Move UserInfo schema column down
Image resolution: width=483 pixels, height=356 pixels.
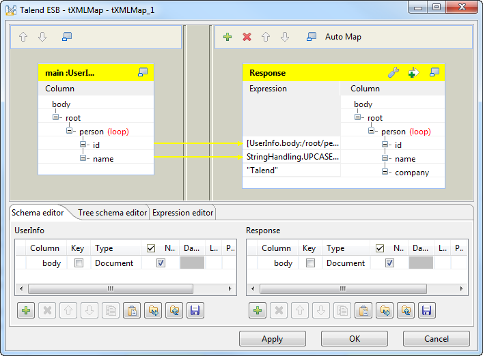[x=89, y=310]
